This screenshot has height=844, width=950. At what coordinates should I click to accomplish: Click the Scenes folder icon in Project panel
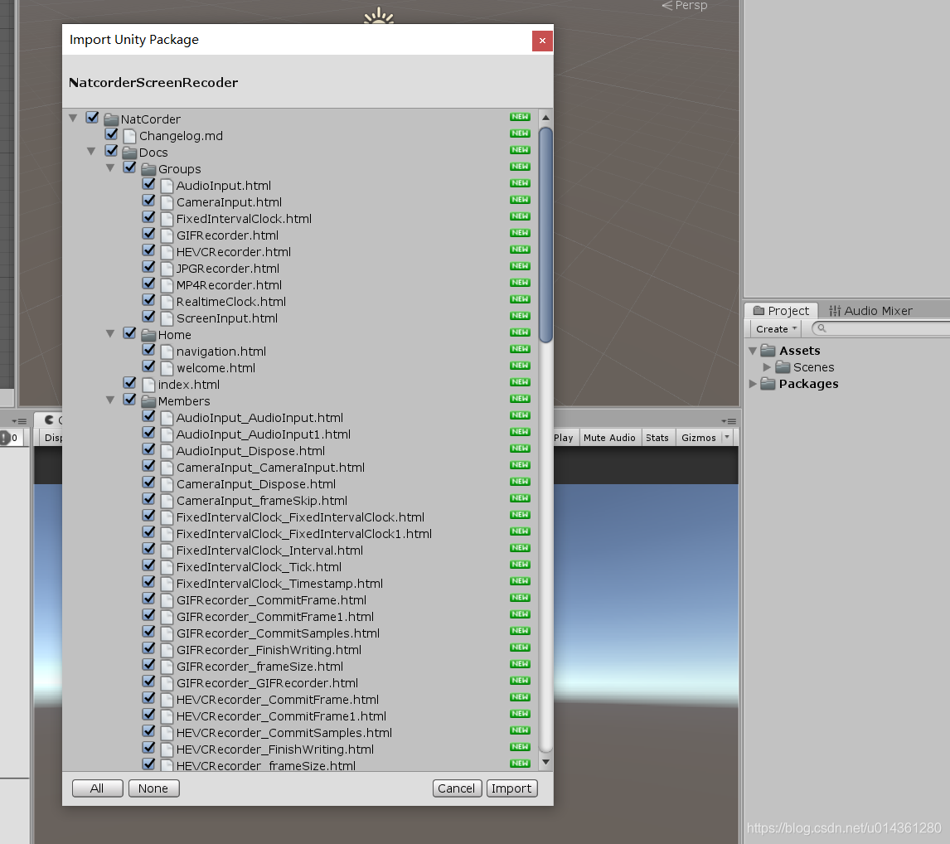pos(783,367)
